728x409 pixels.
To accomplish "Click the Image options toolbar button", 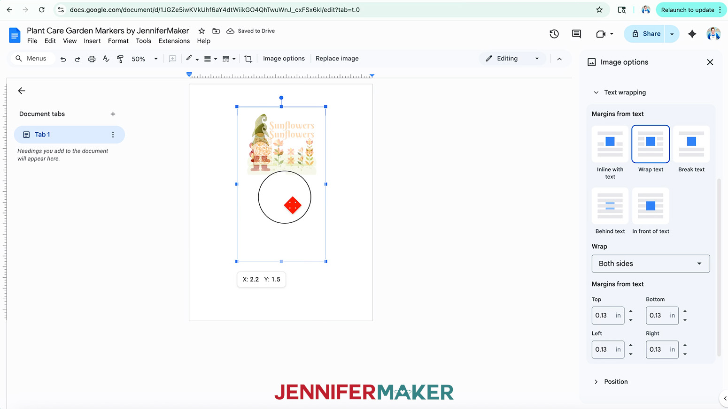I will coord(284,59).
